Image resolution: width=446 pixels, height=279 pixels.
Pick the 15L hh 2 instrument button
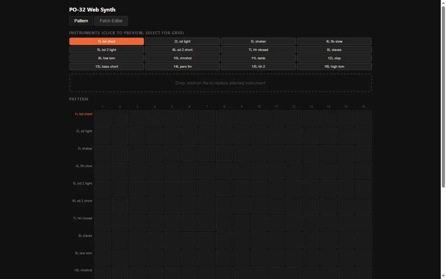(258, 67)
